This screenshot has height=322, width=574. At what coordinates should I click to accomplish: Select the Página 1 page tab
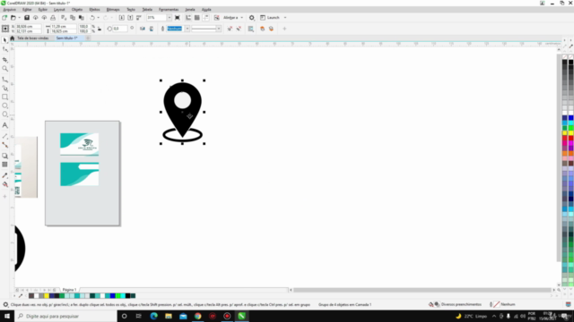[69, 290]
